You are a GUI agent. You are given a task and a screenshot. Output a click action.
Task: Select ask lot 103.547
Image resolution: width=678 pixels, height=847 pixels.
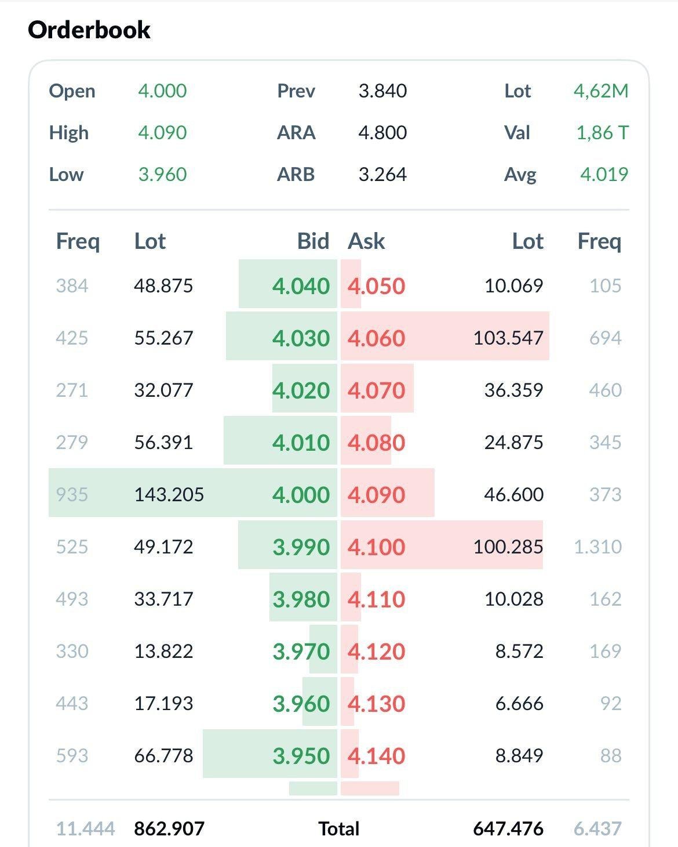click(508, 338)
